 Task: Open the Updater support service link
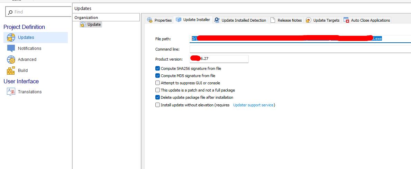click(253, 105)
